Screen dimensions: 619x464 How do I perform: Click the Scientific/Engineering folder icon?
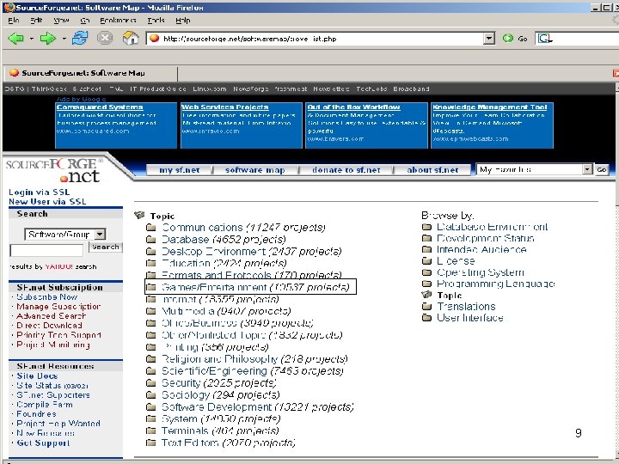(150, 371)
